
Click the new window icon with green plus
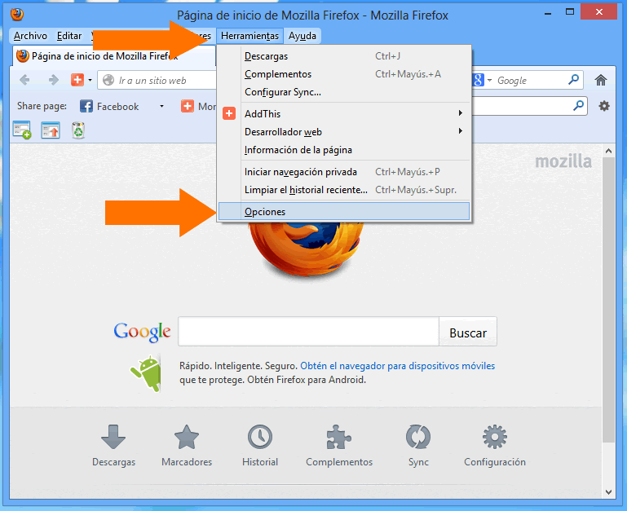pos(22,130)
